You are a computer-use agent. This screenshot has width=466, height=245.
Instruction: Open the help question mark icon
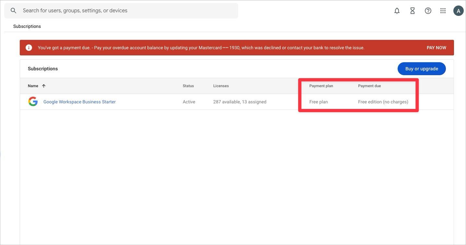428,11
